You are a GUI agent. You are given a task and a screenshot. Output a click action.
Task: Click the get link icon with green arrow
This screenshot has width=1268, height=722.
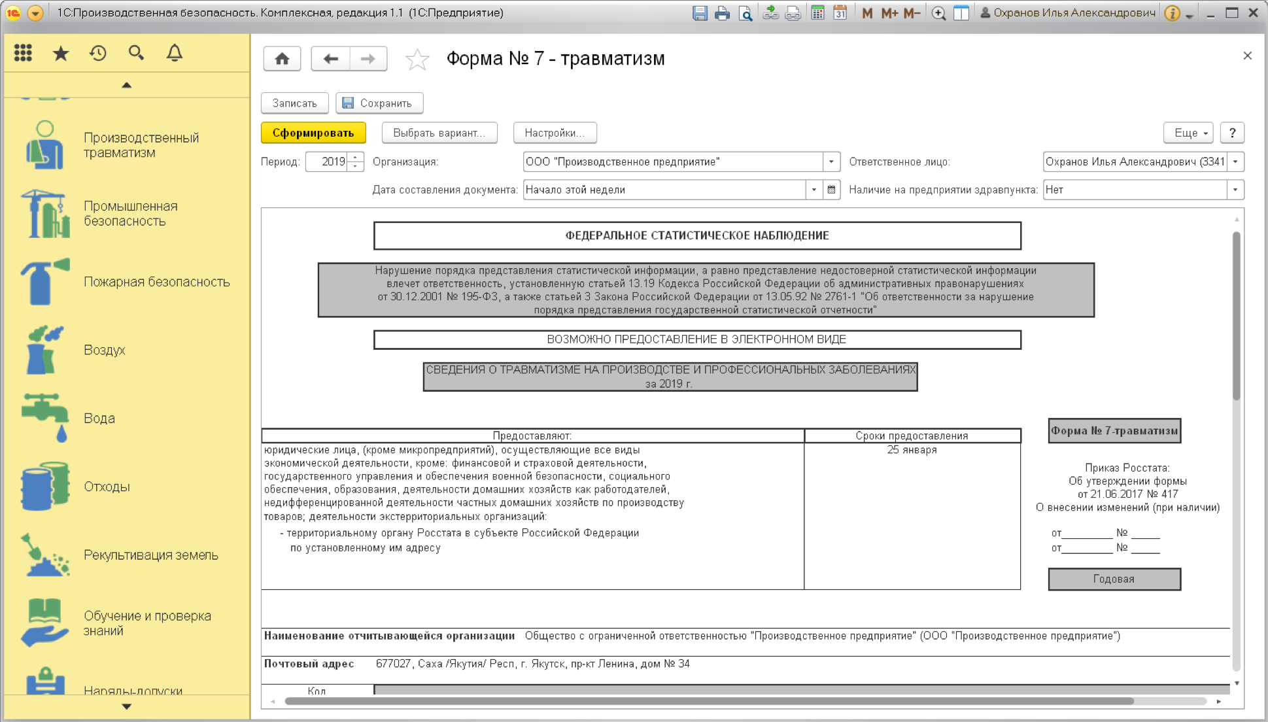[770, 13]
